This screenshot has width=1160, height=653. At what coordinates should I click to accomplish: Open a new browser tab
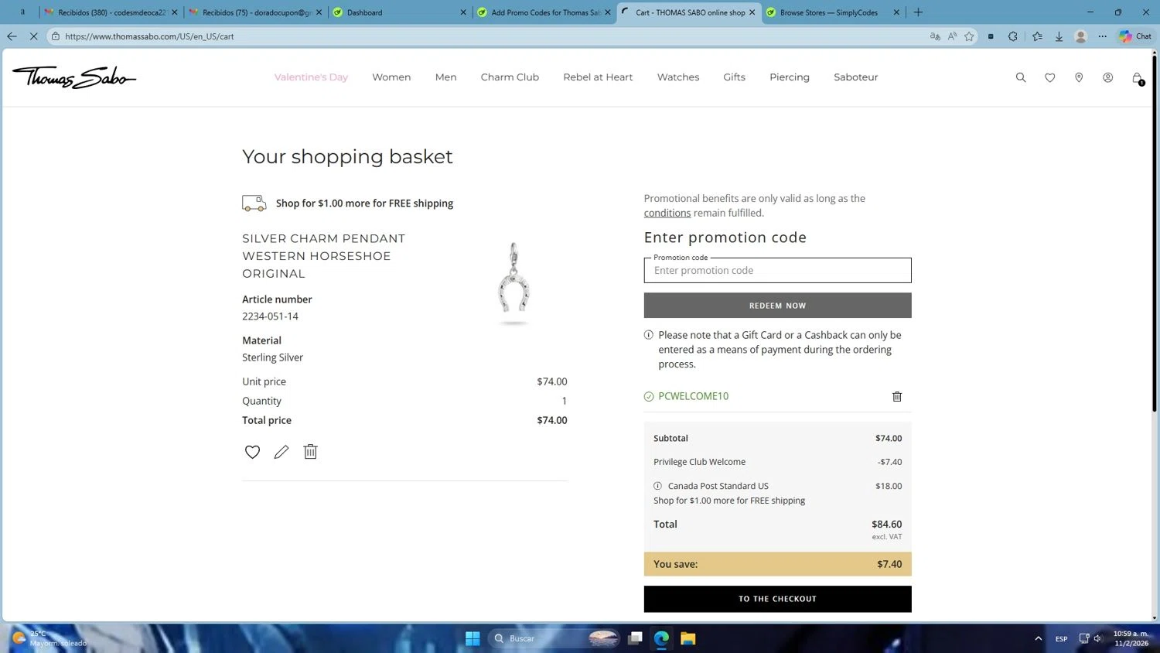tap(918, 12)
